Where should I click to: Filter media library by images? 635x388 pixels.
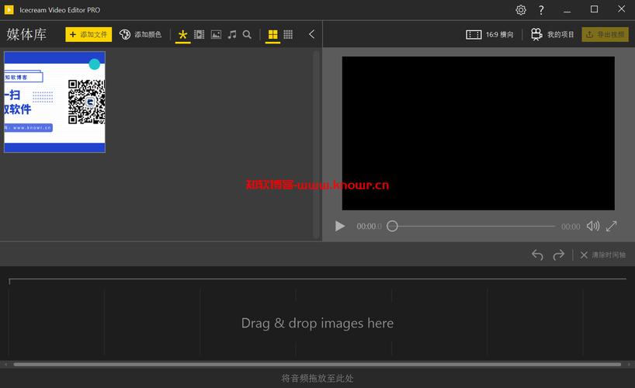217,34
